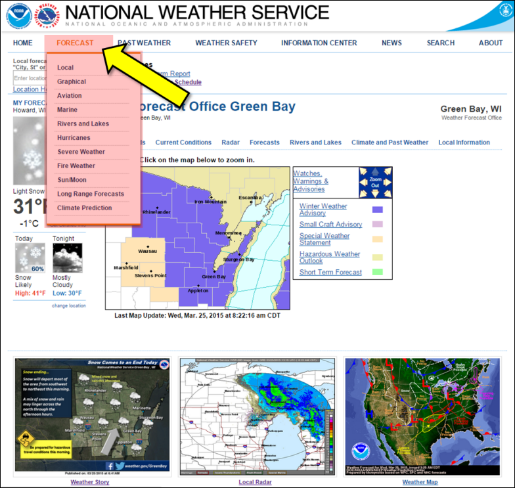Open the Local Radar thumbnail image
This screenshot has width=515, height=488.
coord(257,416)
